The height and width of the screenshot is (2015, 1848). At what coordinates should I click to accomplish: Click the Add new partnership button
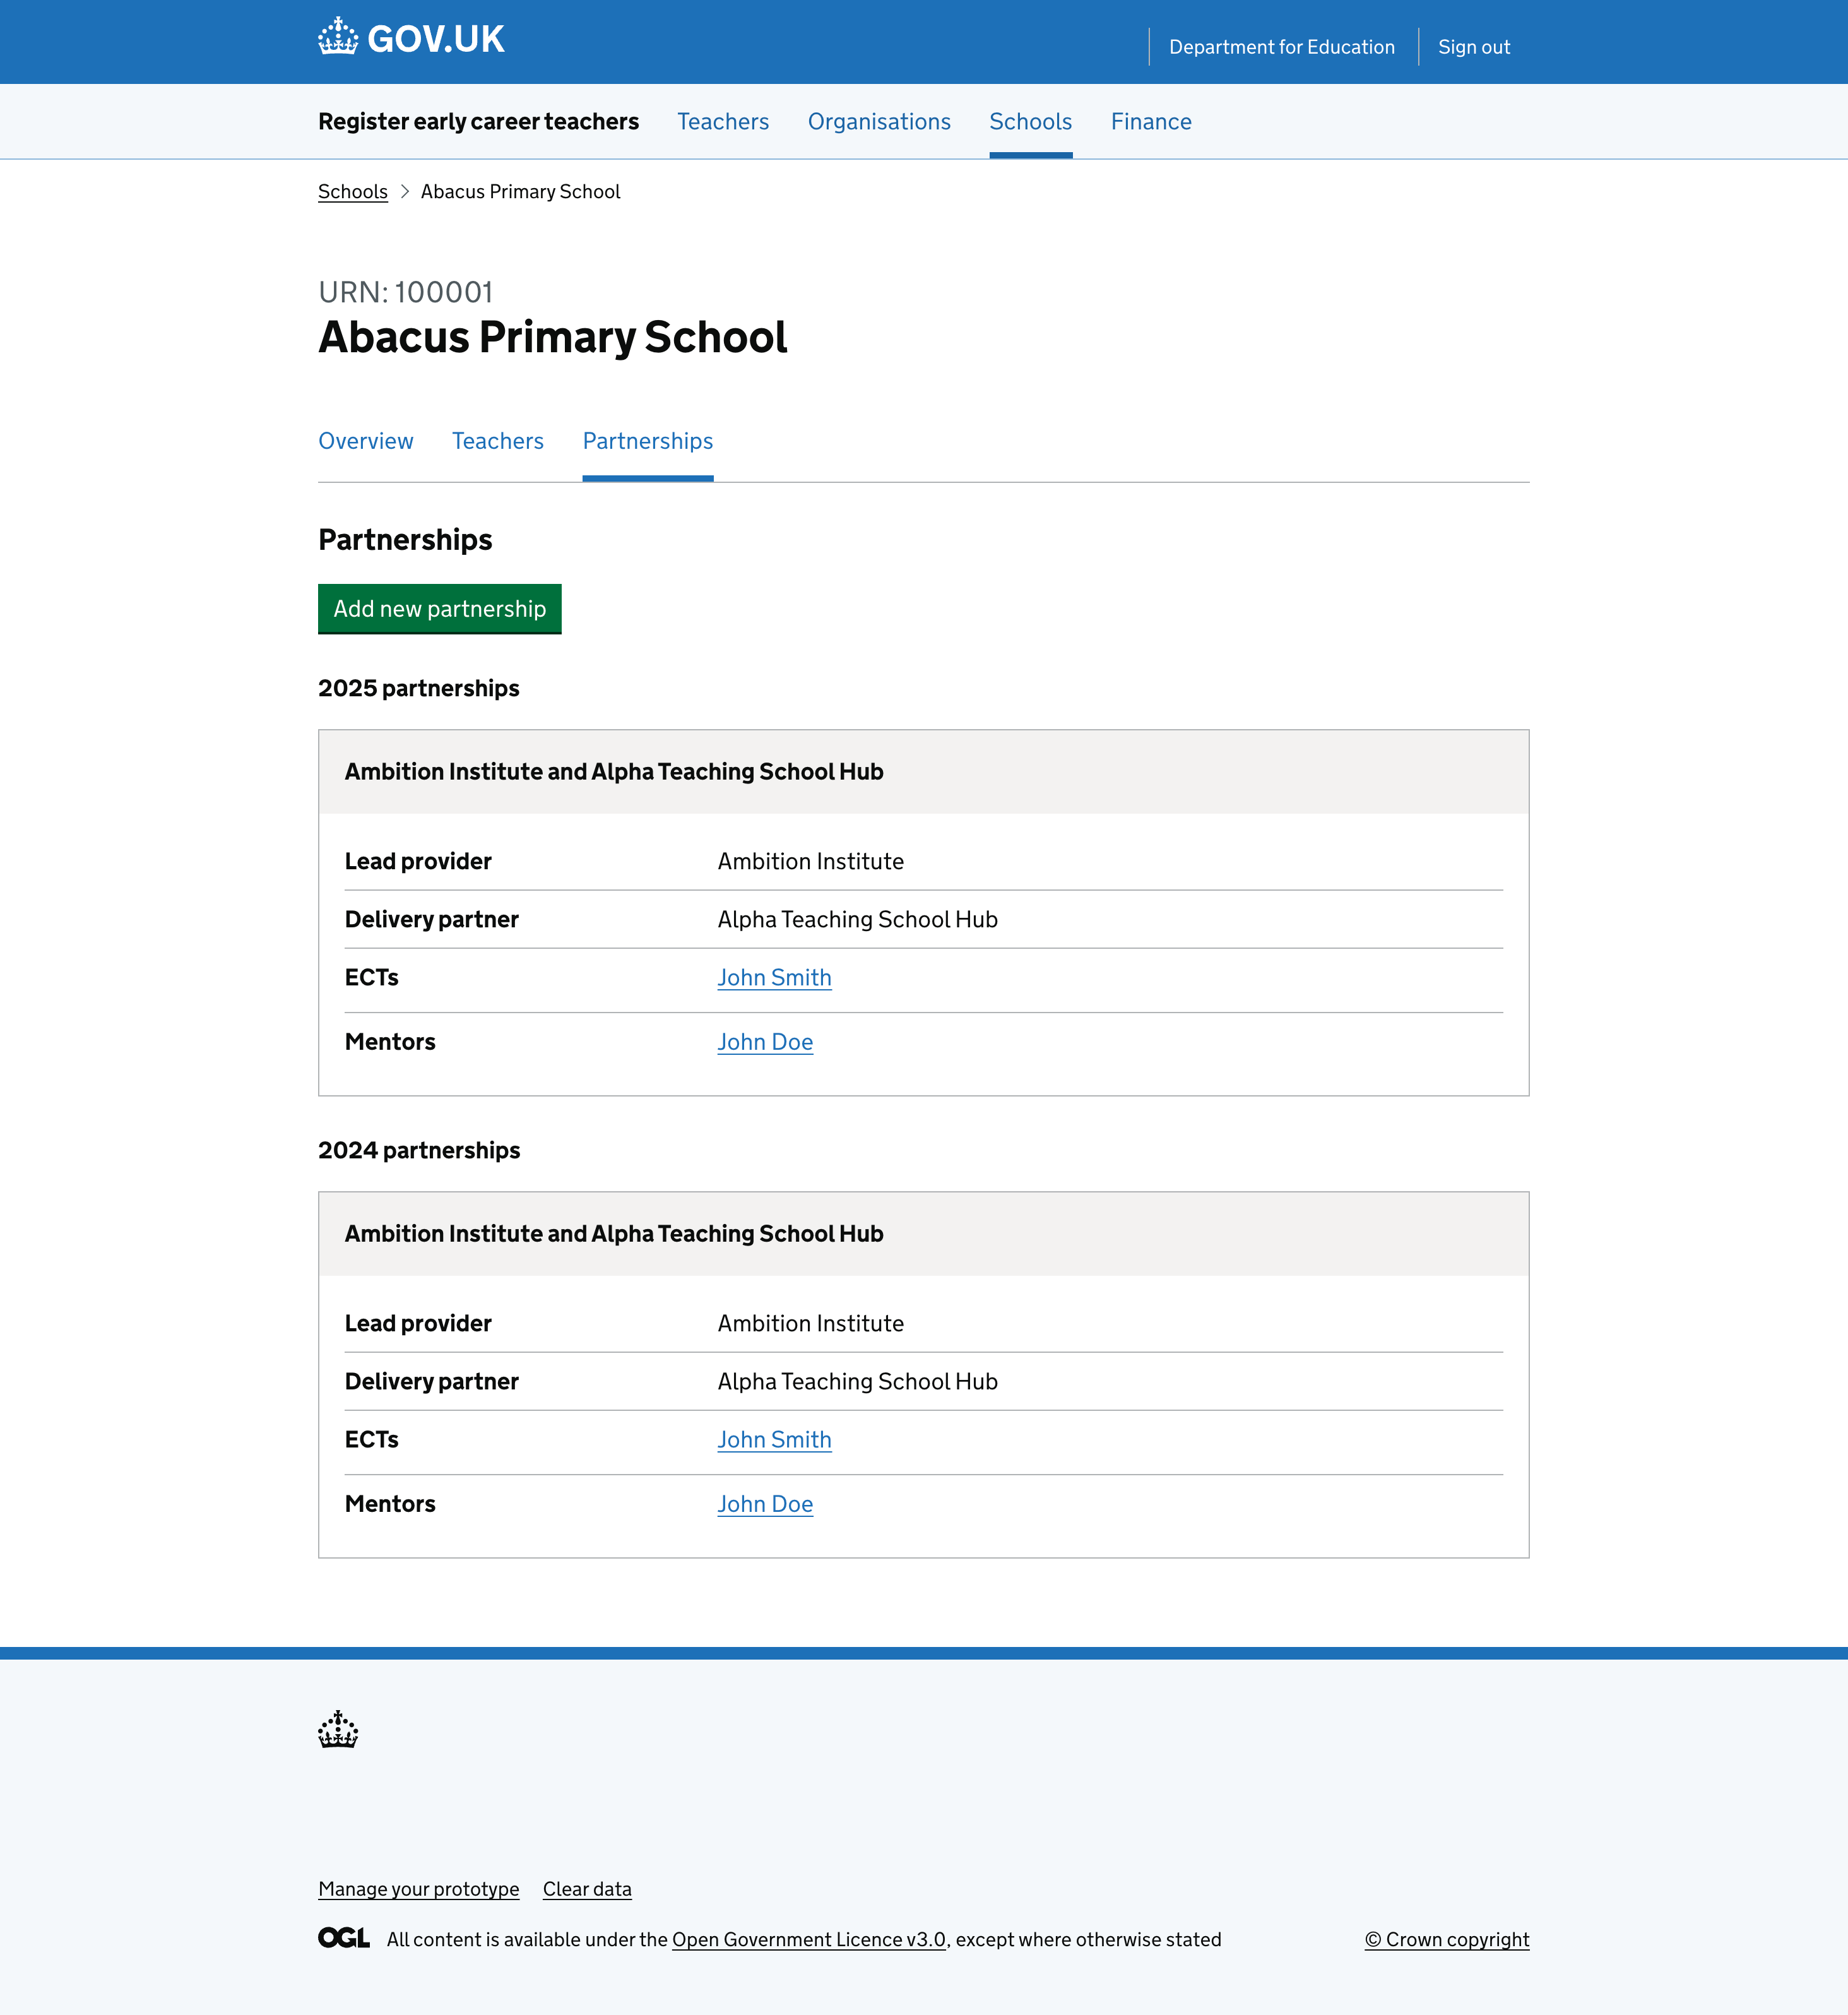click(439, 608)
